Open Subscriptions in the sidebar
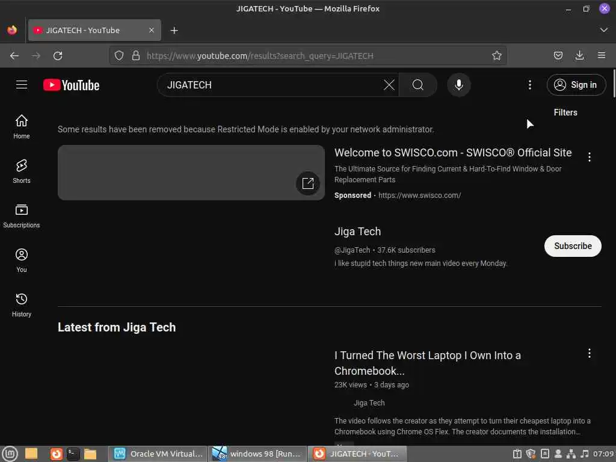Viewport: 616px width, 462px height. (22, 216)
